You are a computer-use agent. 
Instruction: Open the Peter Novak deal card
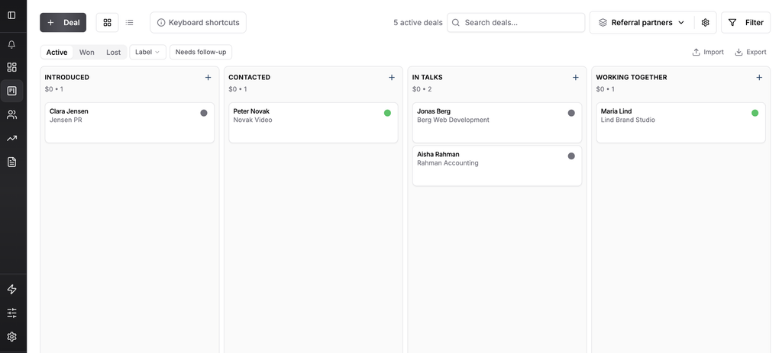(313, 123)
